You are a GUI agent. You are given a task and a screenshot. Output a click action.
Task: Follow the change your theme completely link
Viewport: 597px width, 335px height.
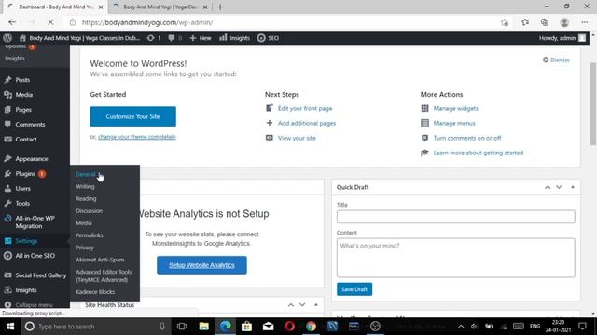point(137,137)
